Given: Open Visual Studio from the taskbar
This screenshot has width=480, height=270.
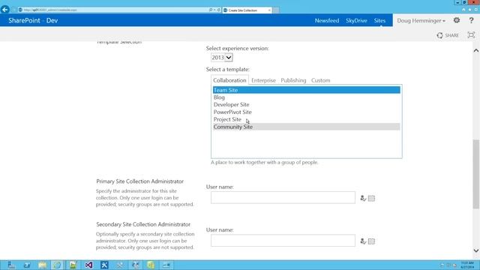Looking at the screenshot, I should [88, 265].
